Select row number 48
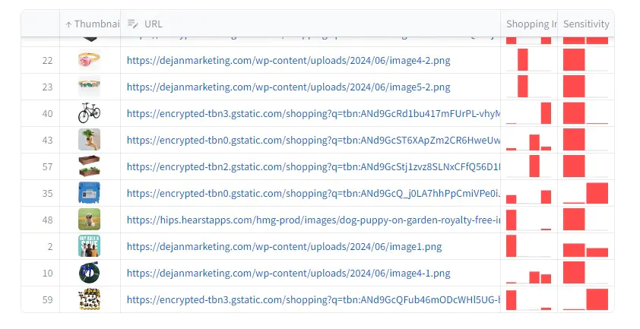This screenshot has width=640, height=329. click(x=47, y=220)
